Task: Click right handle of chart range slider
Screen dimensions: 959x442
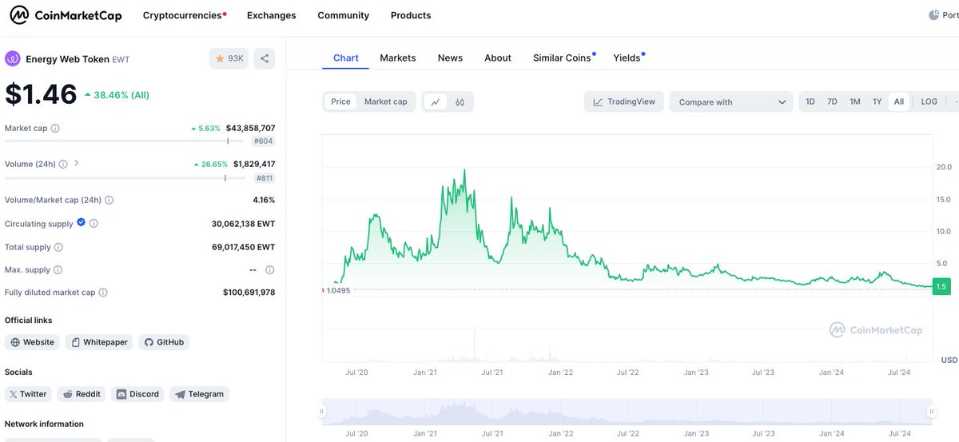Action: tap(931, 412)
